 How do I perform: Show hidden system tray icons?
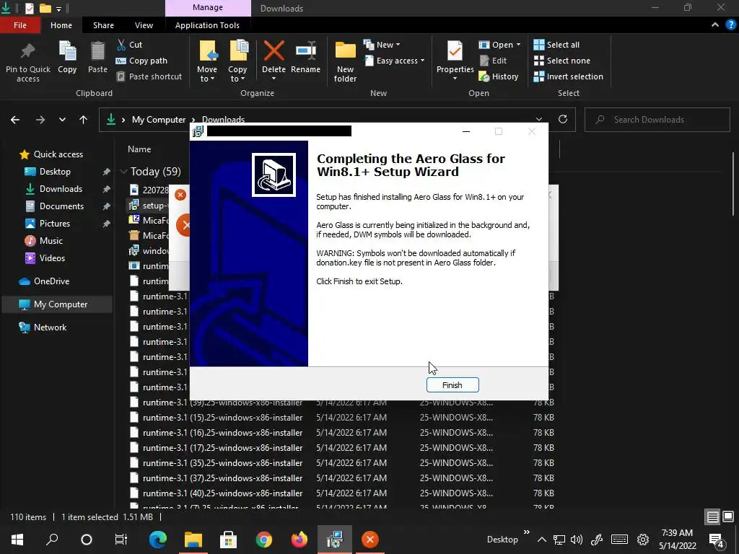coord(542,540)
